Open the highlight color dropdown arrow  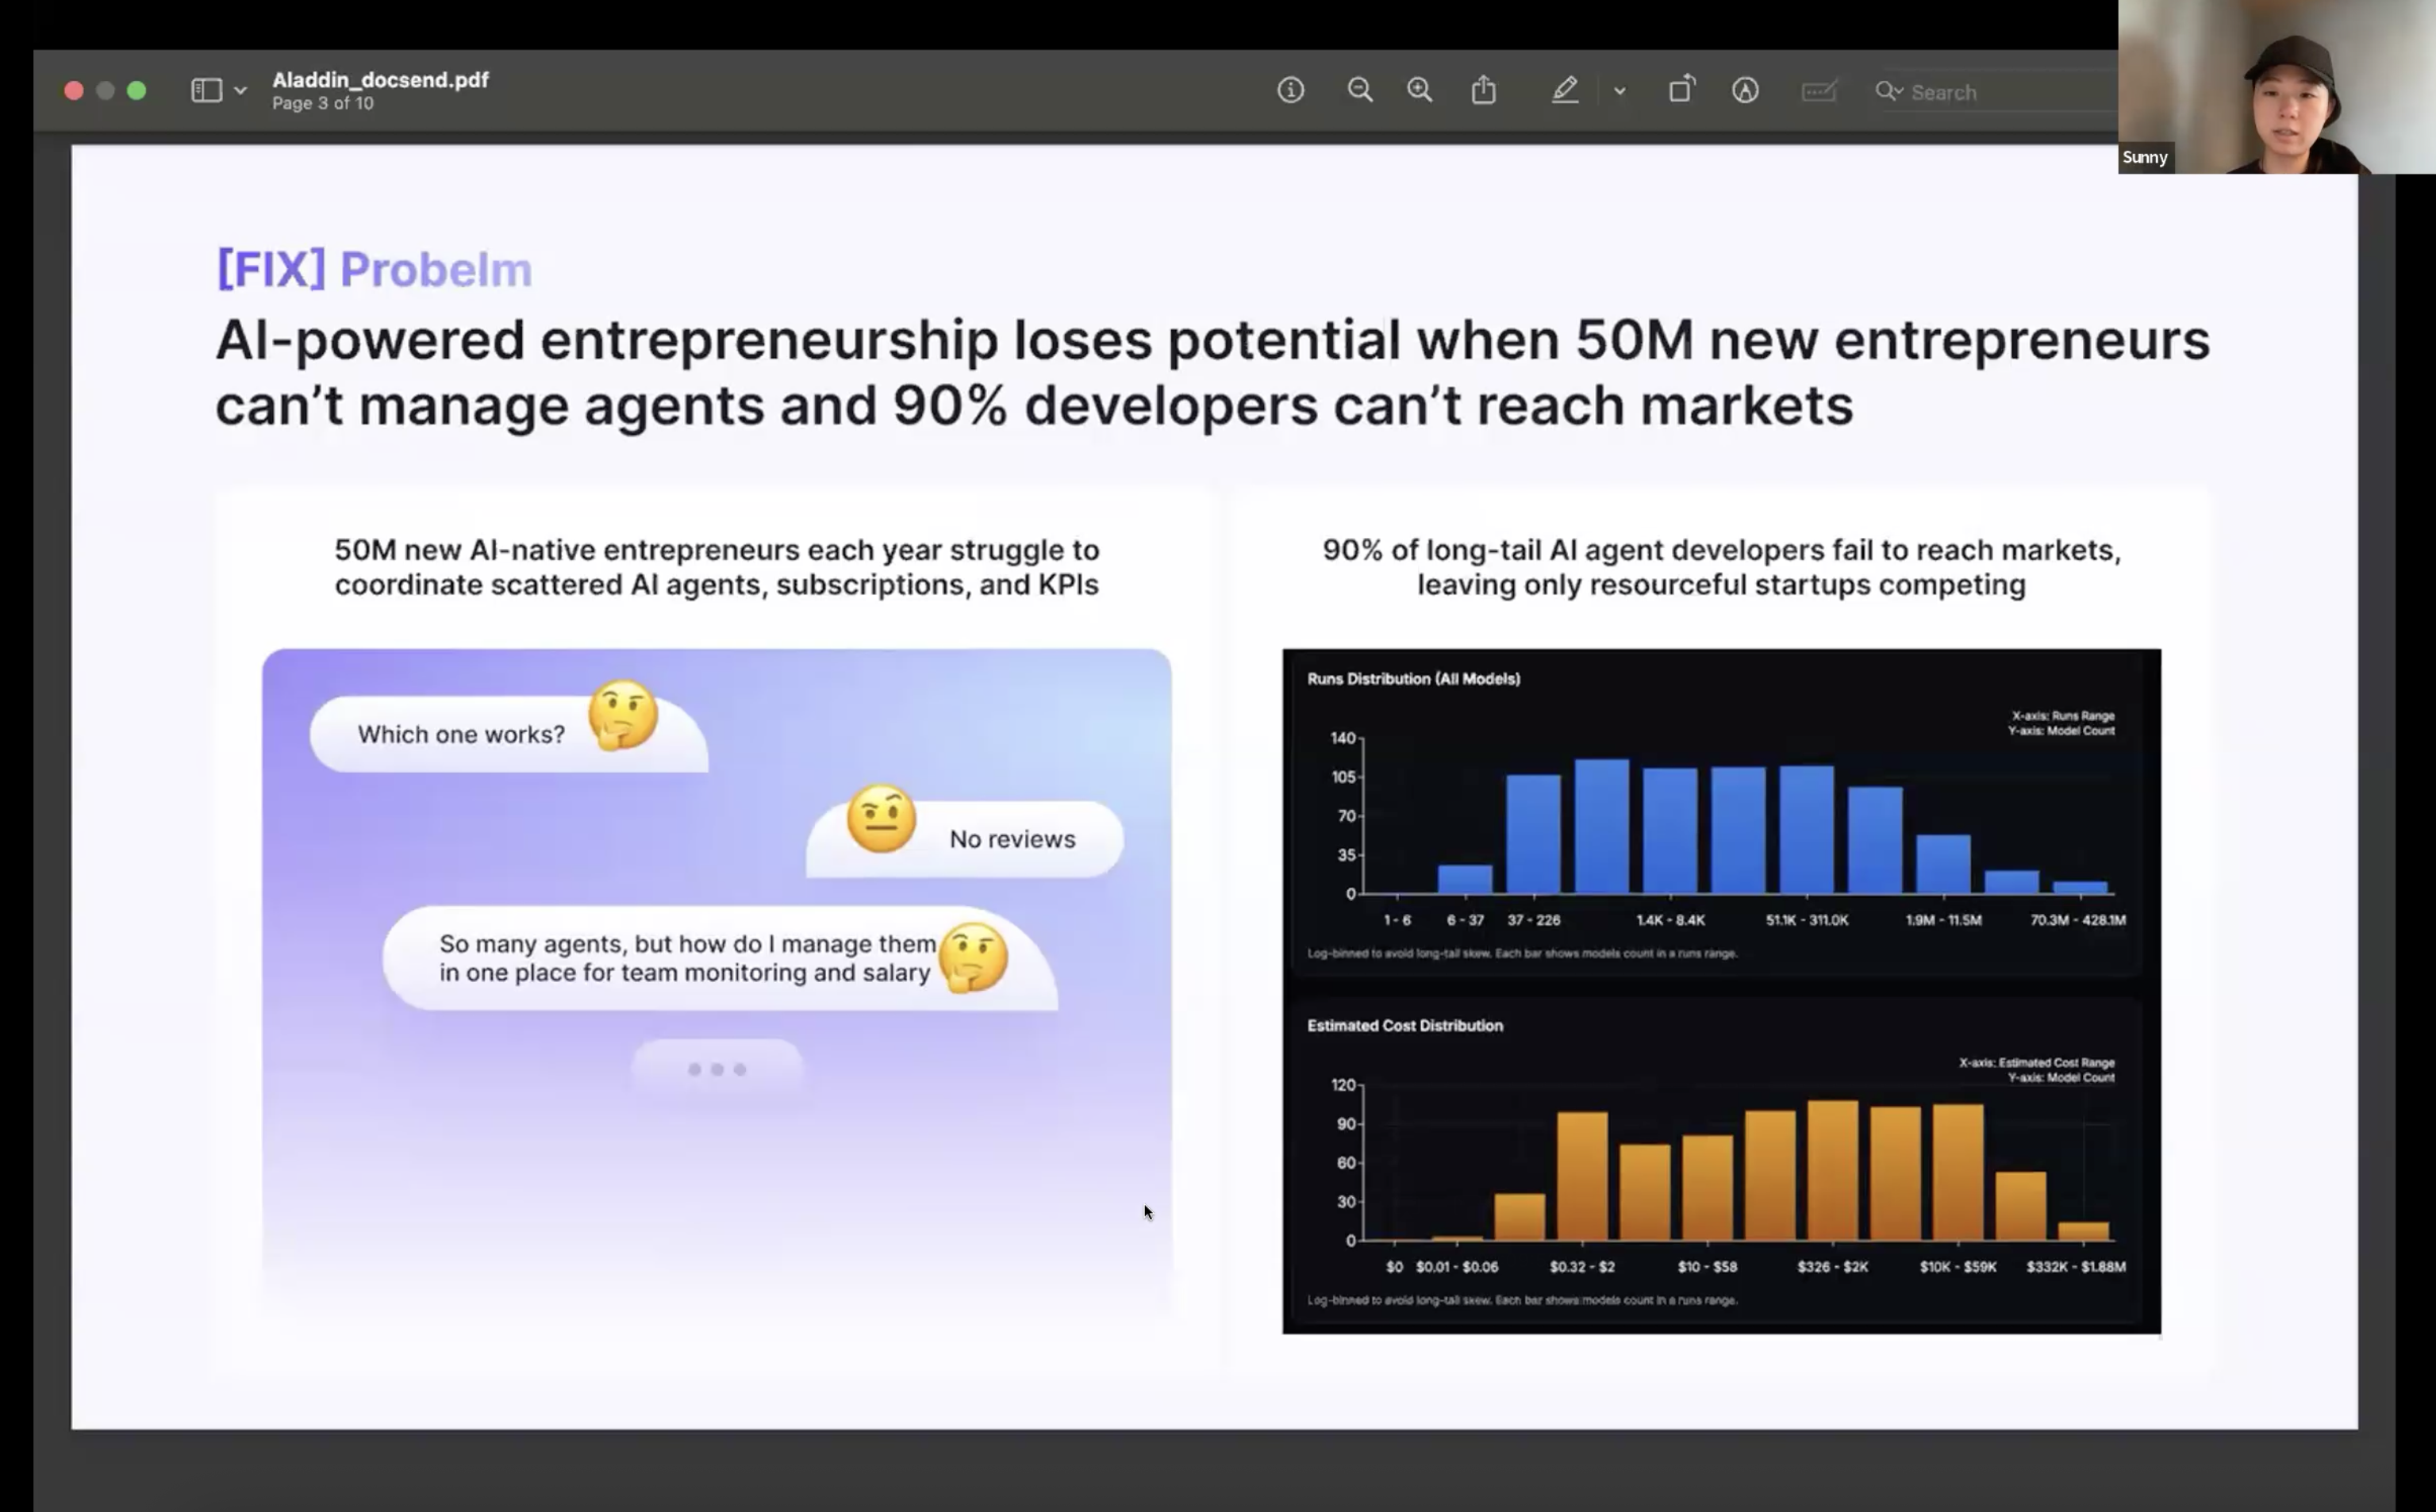coord(1619,91)
